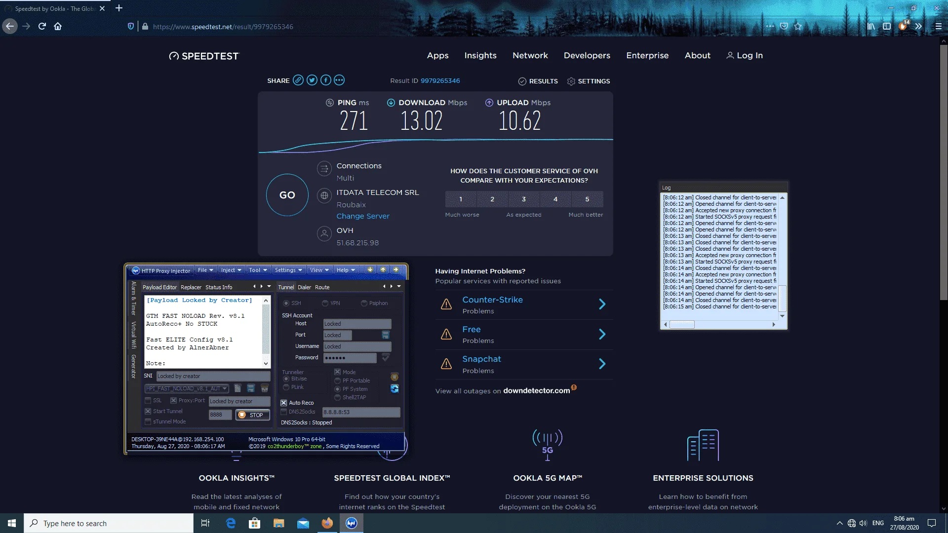Screen dimensions: 948x533
Task: Click the payload editor vertical scrollbar thumb
Action: pyautogui.click(x=266, y=329)
